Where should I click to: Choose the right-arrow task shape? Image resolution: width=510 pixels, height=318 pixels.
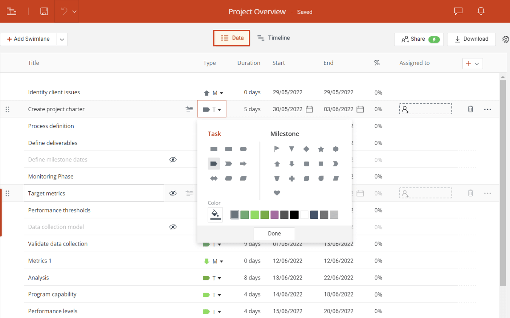[243, 163]
